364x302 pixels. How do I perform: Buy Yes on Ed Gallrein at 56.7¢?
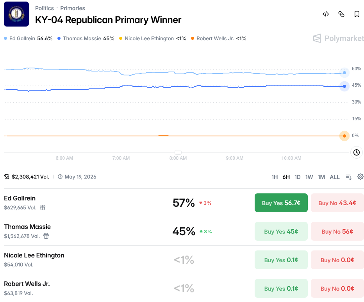point(281,203)
